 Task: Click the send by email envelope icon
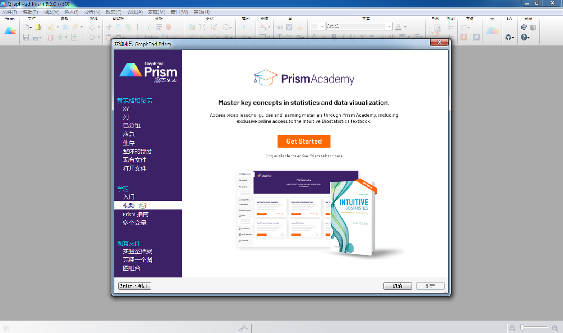[x=464, y=27]
